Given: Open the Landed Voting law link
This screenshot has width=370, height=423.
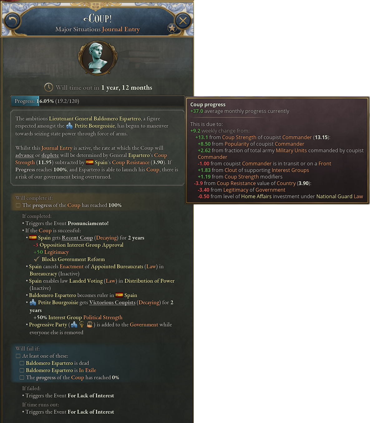Looking at the screenshot, I should [x=86, y=281].
